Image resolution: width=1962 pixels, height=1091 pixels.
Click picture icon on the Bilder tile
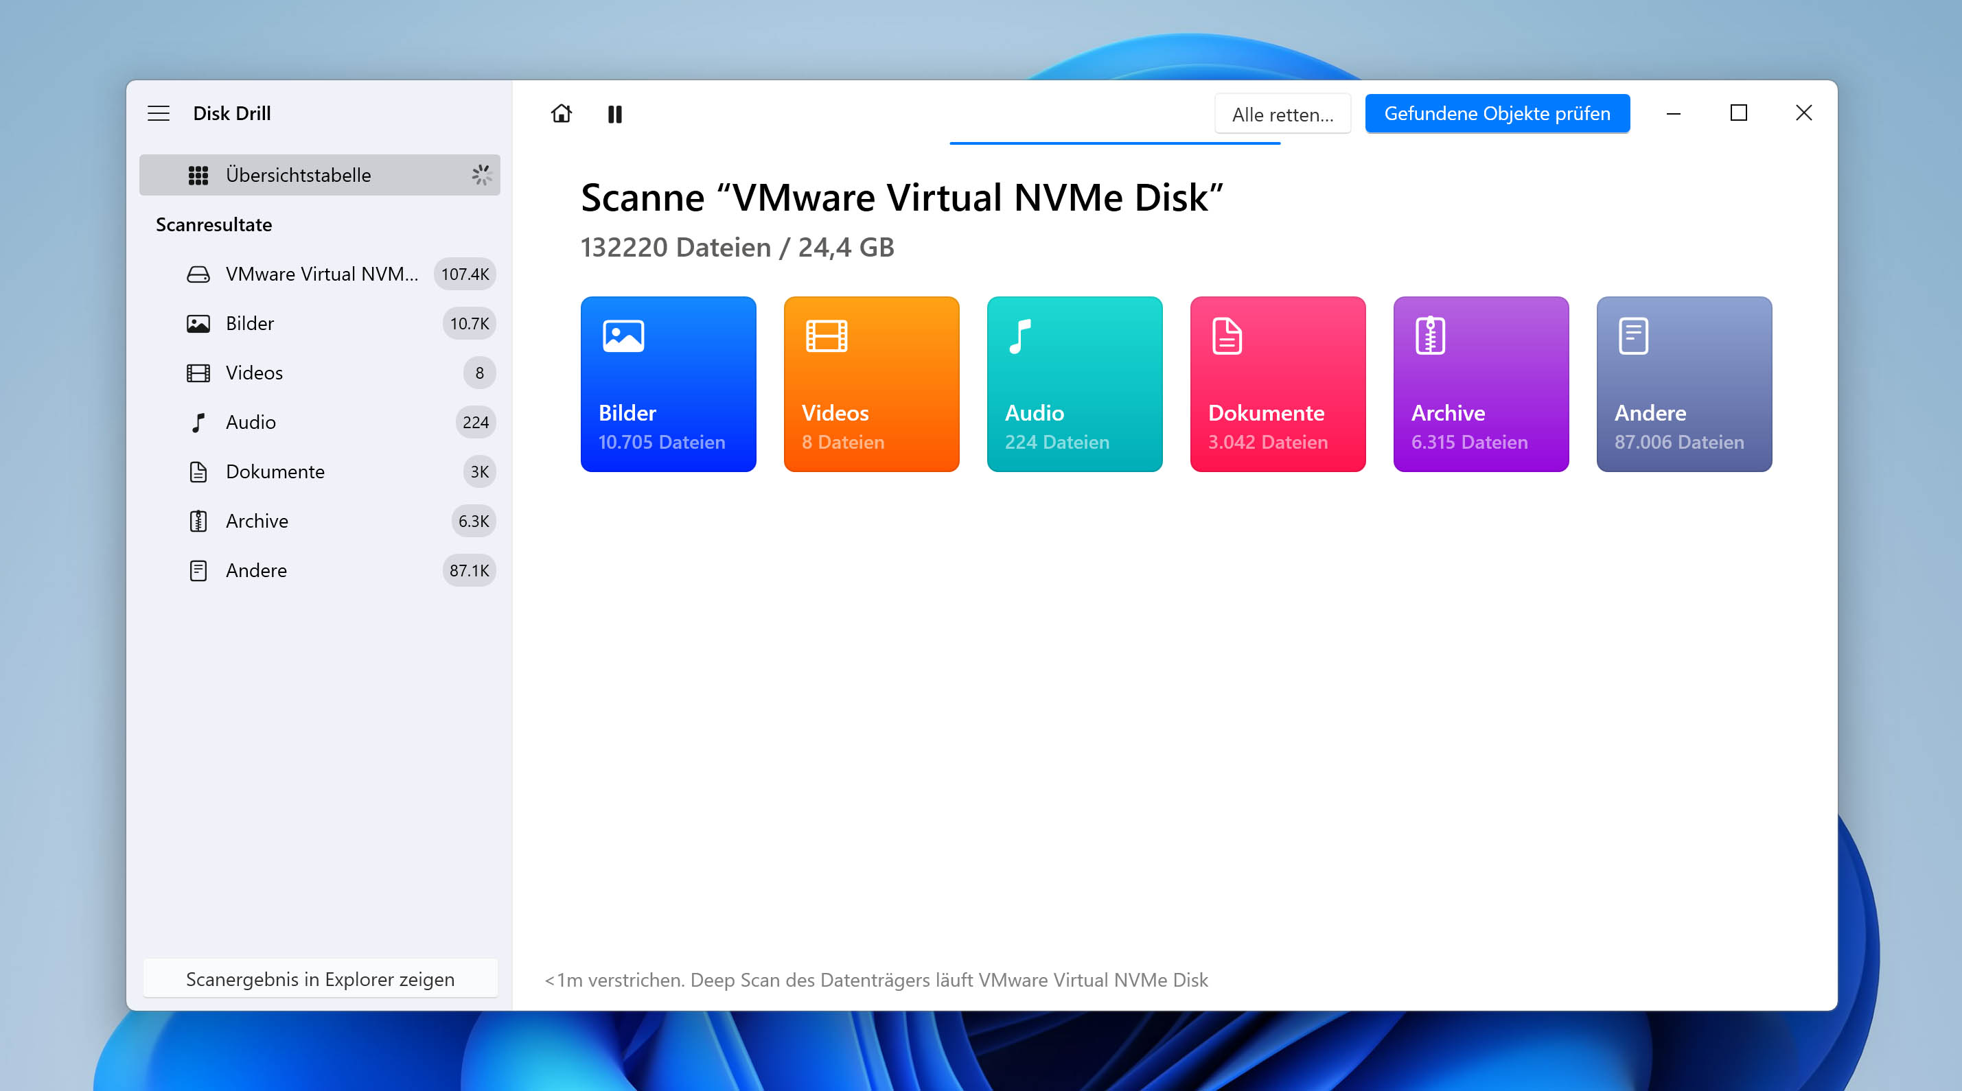tap(623, 336)
